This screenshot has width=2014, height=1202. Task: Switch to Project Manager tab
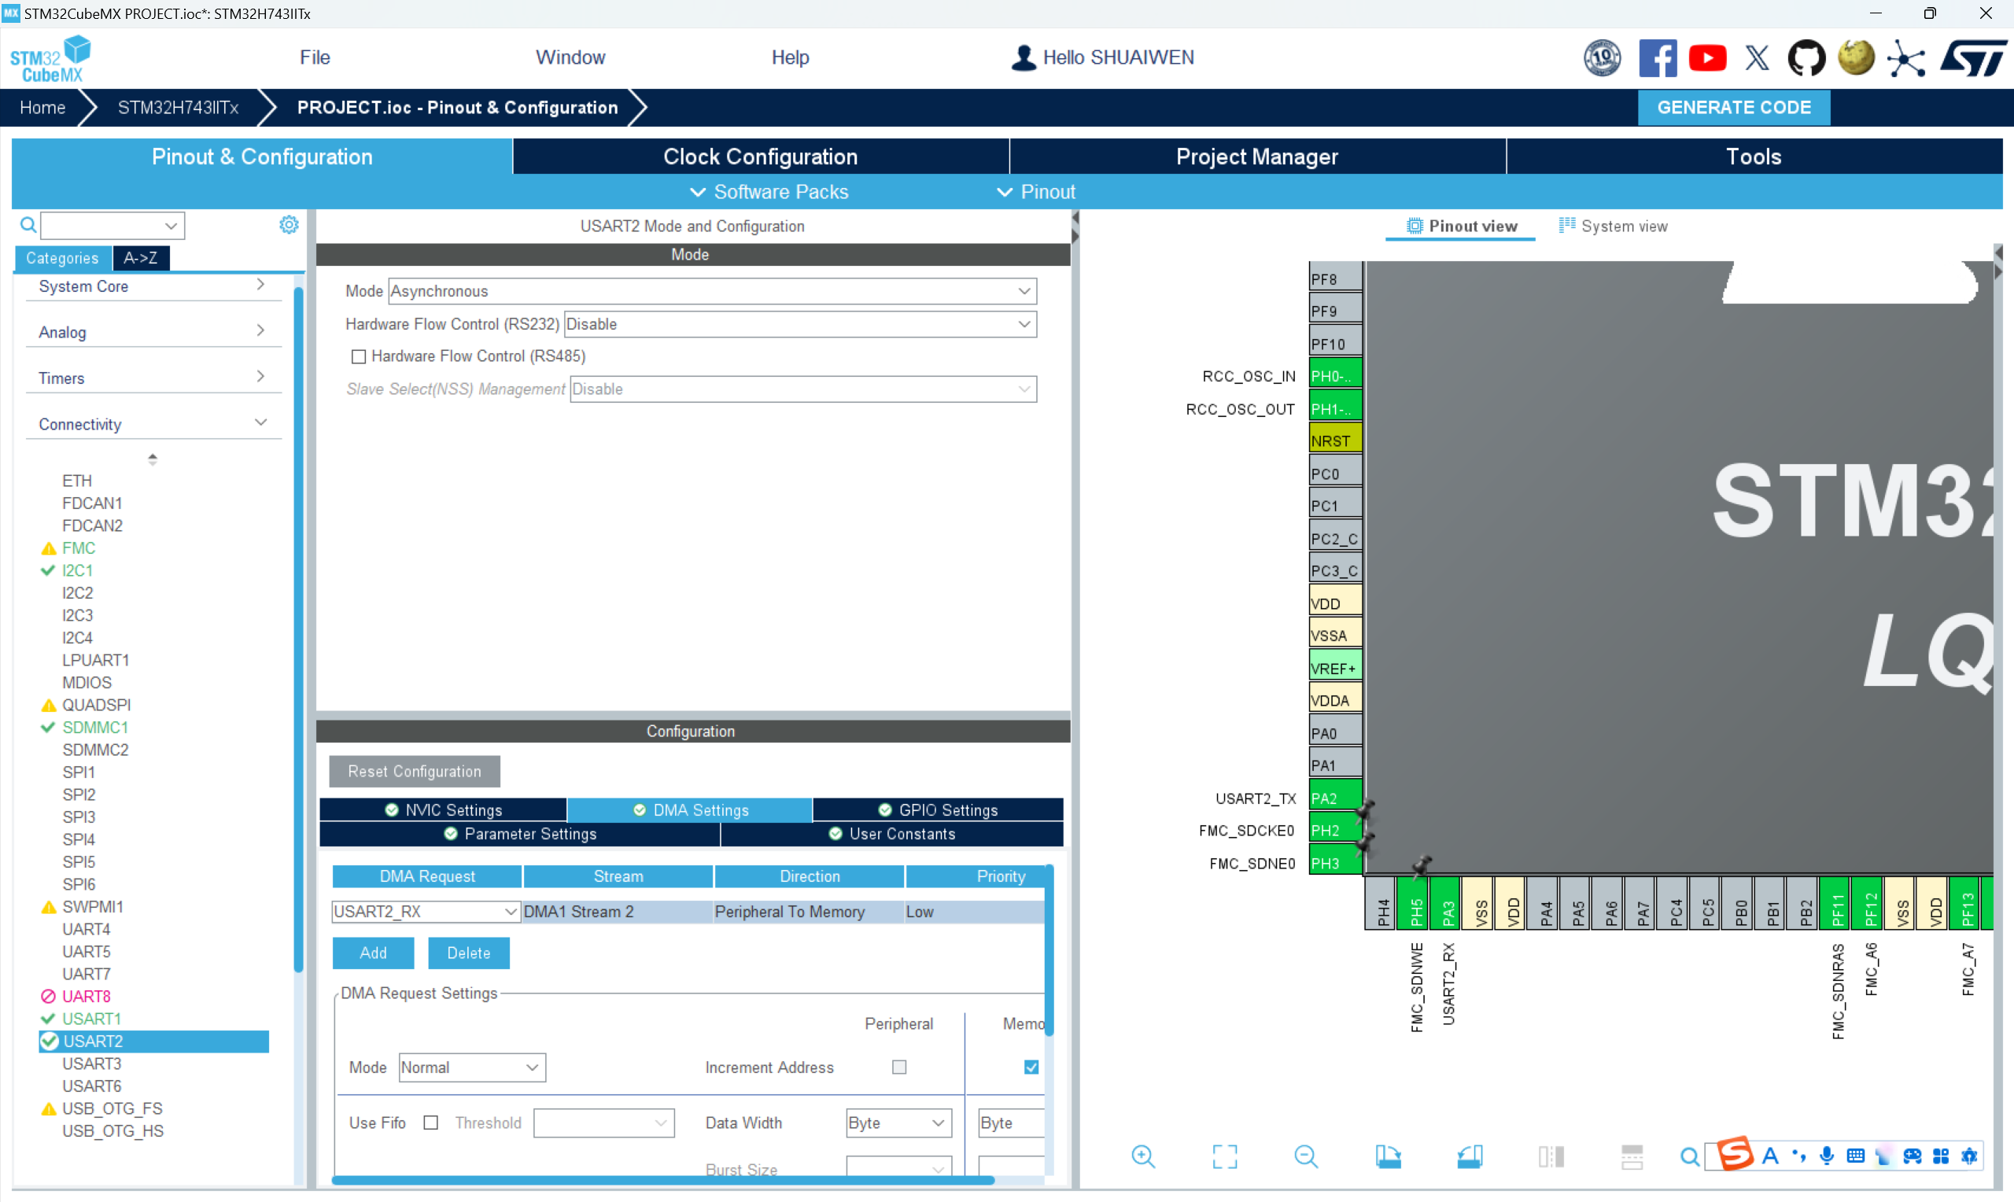click(x=1256, y=157)
